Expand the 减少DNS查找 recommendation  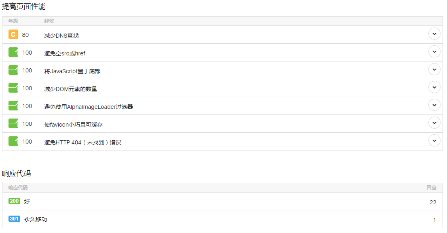[x=434, y=34]
